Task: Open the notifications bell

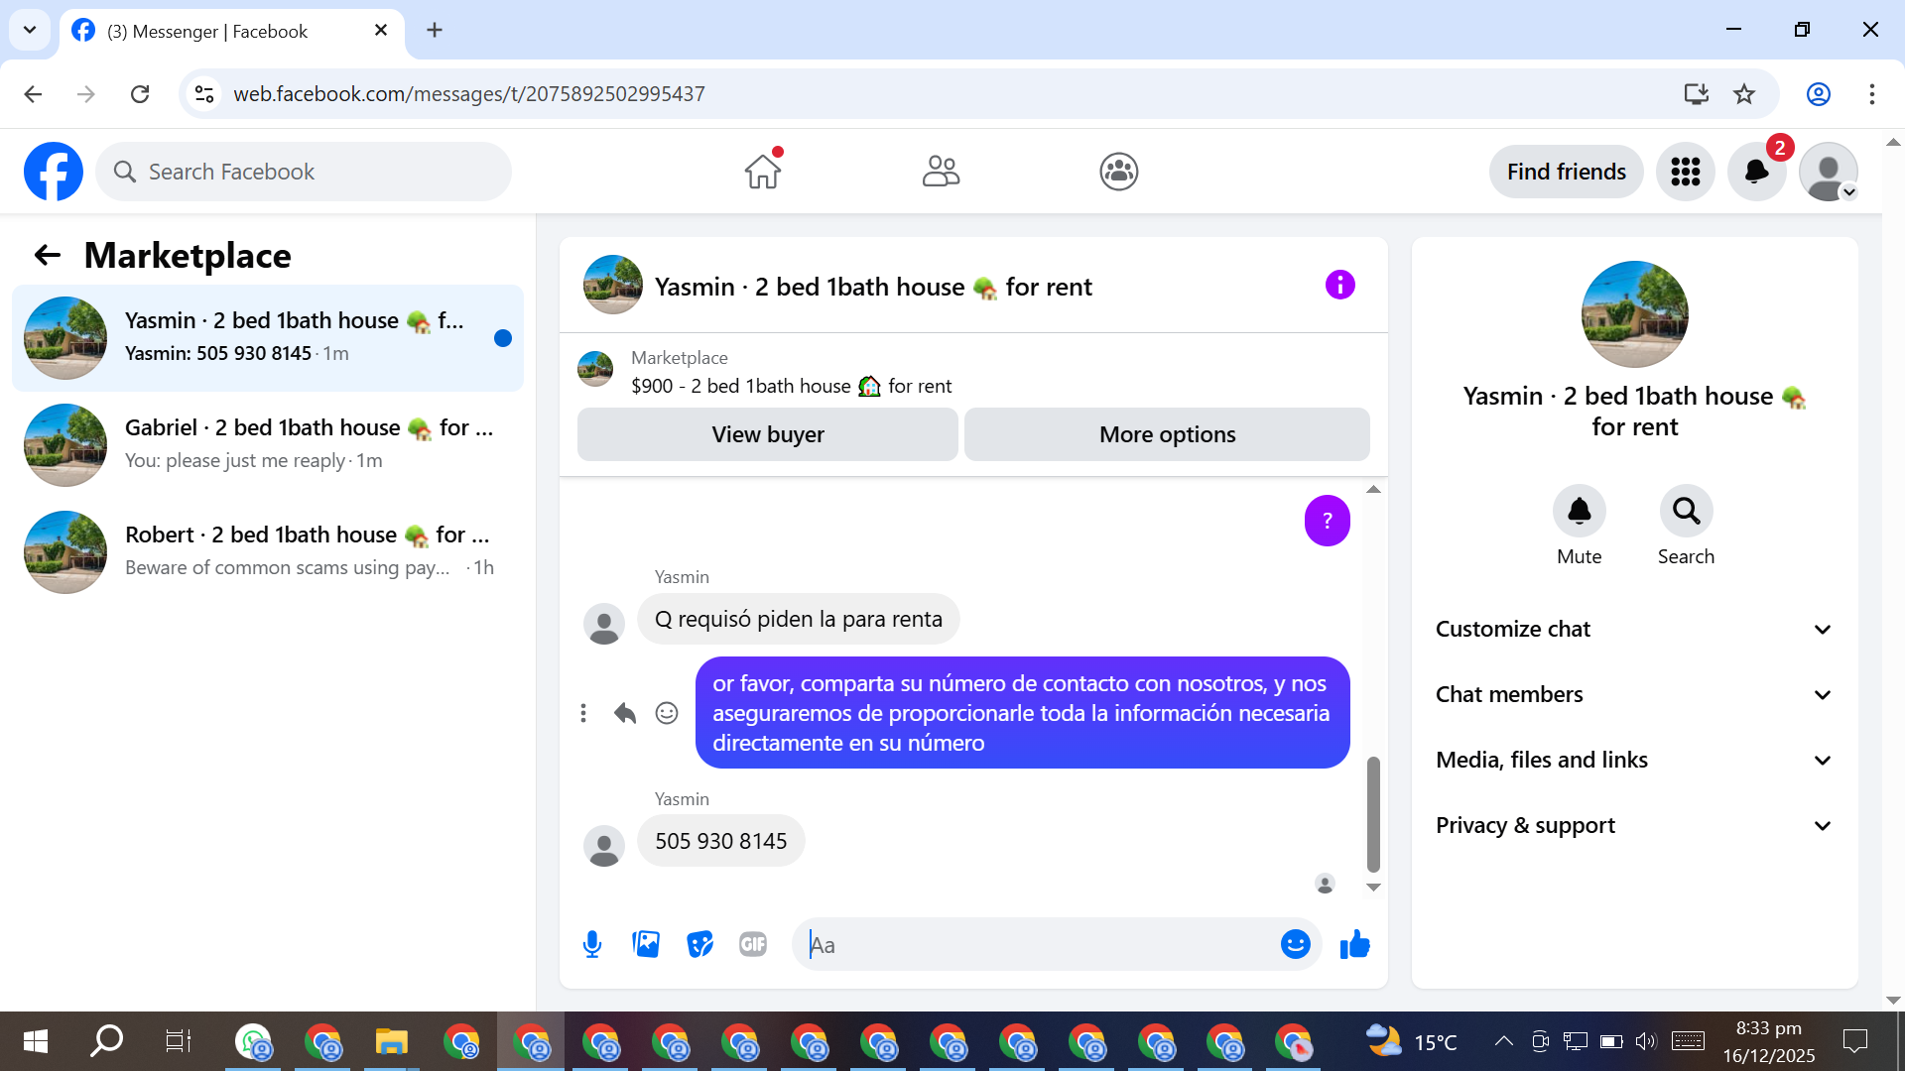Action: coord(1756,172)
